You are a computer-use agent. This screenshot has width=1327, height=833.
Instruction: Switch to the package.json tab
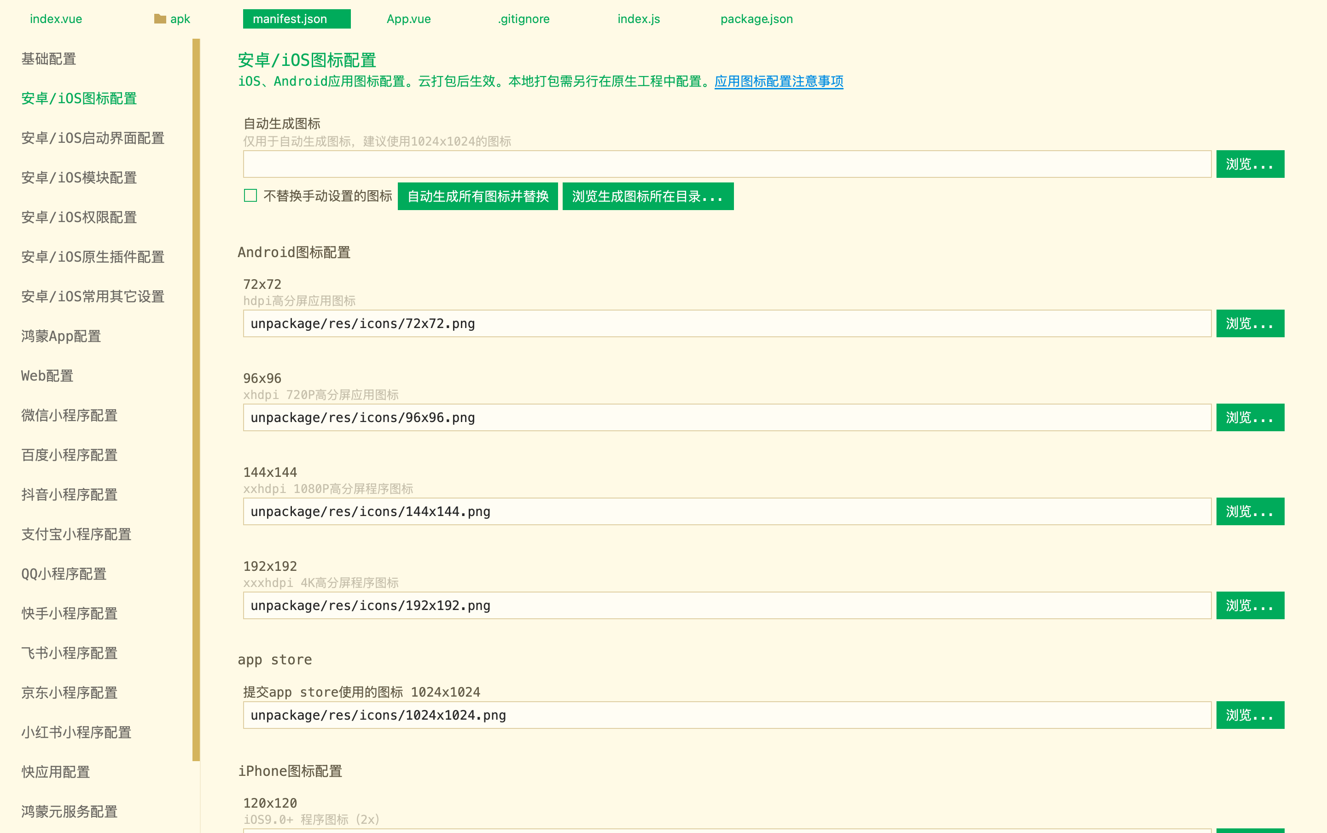757,19
